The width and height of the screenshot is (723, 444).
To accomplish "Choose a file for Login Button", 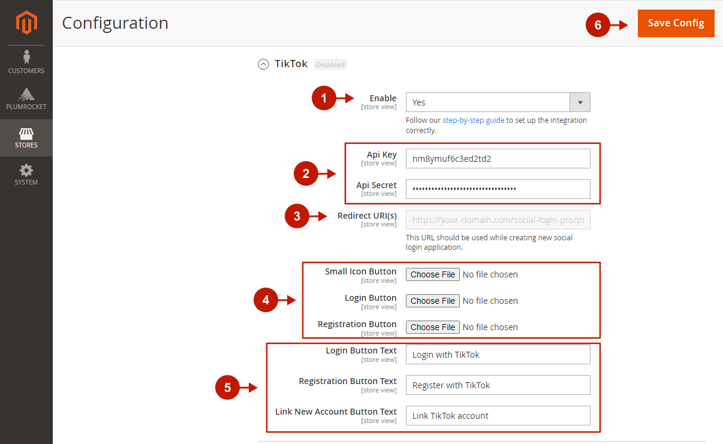I will coord(433,301).
